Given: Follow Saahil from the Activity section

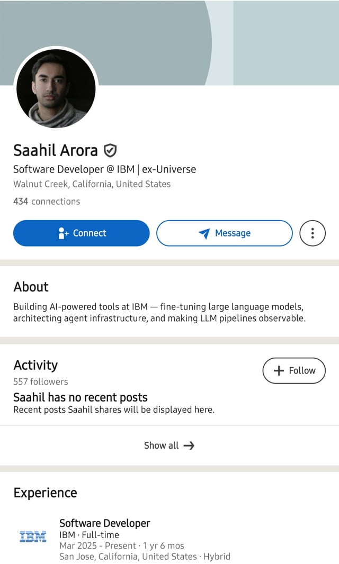Looking at the screenshot, I should click(x=294, y=370).
